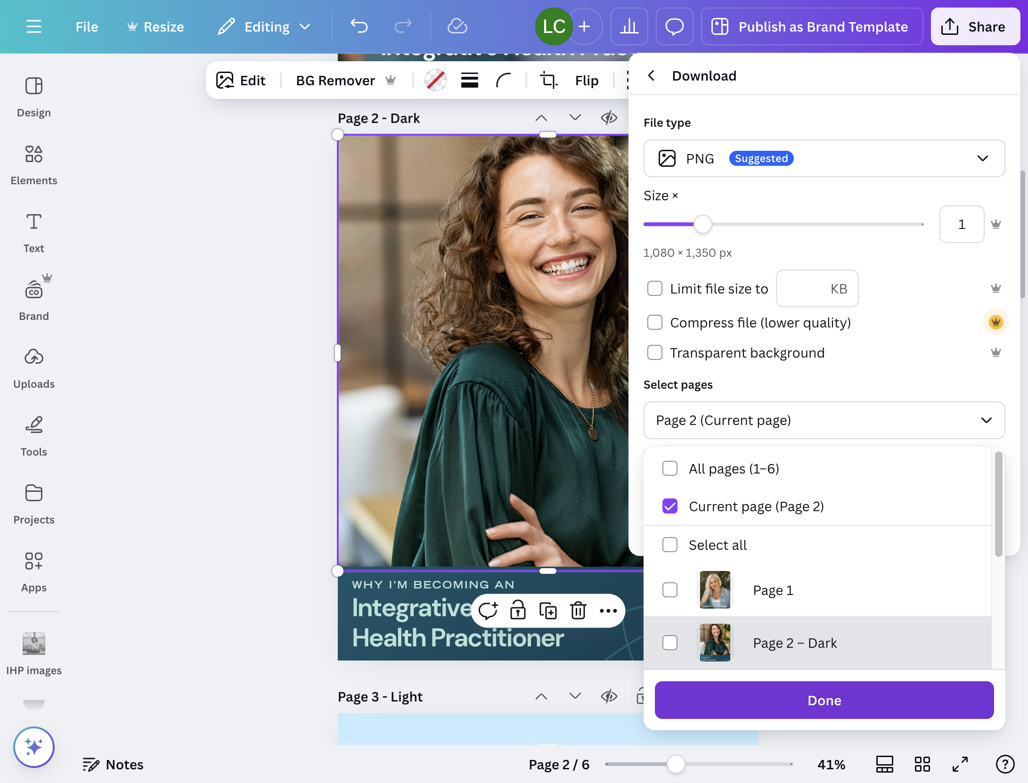This screenshot has width=1028, height=783.
Task: Undo the last action
Action: pyautogui.click(x=359, y=26)
